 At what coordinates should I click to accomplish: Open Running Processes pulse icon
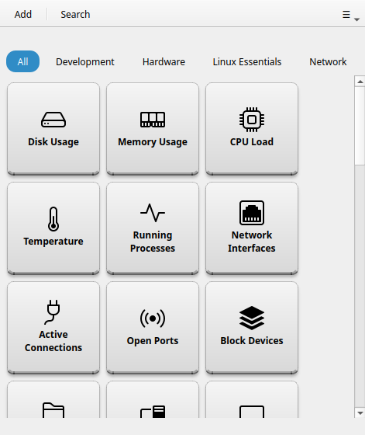tap(153, 213)
